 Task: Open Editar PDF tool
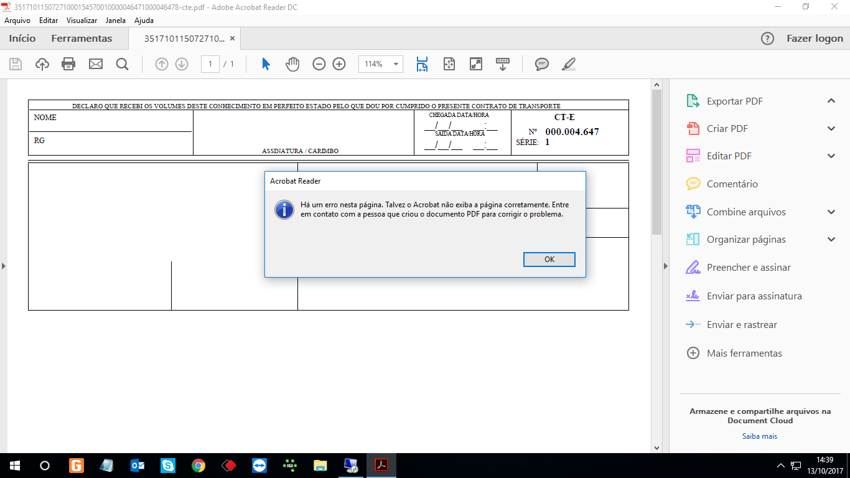[729, 156]
